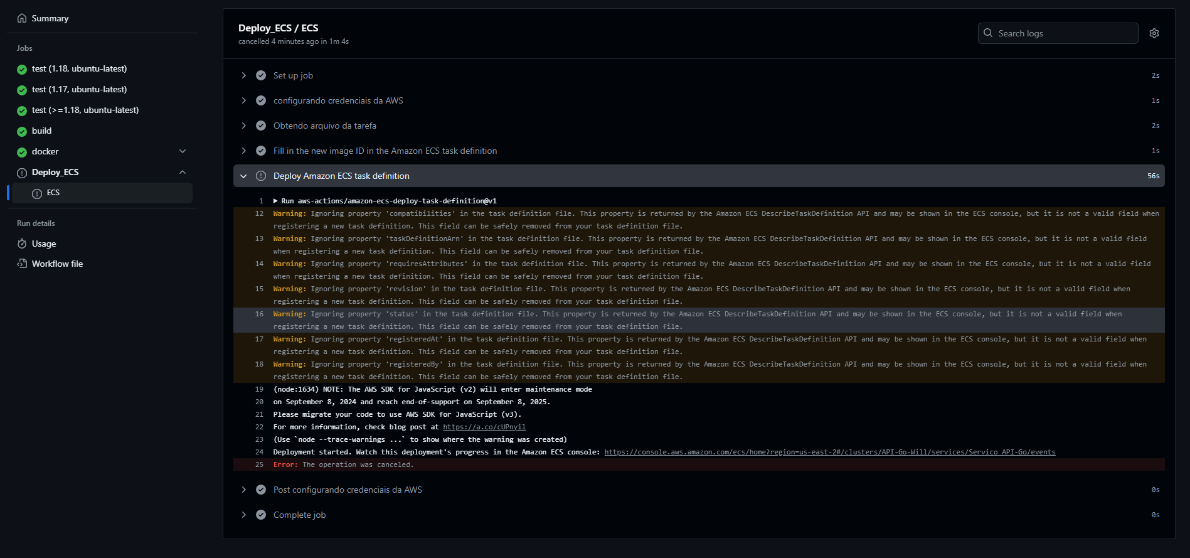Image resolution: width=1190 pixels, height=558 pixels.
Task: Open the Amazon ECS console events link
Action: (x=830, y=452)
